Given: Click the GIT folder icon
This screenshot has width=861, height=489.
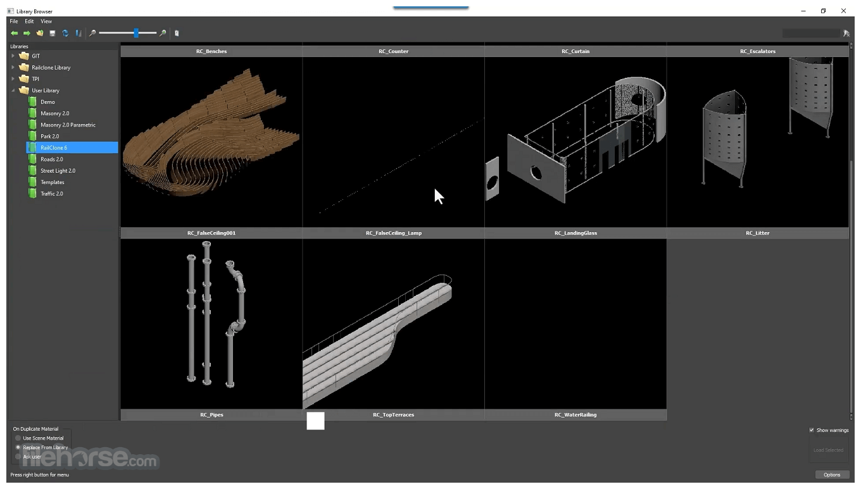Looking at the screenshot, I should 24,56.
